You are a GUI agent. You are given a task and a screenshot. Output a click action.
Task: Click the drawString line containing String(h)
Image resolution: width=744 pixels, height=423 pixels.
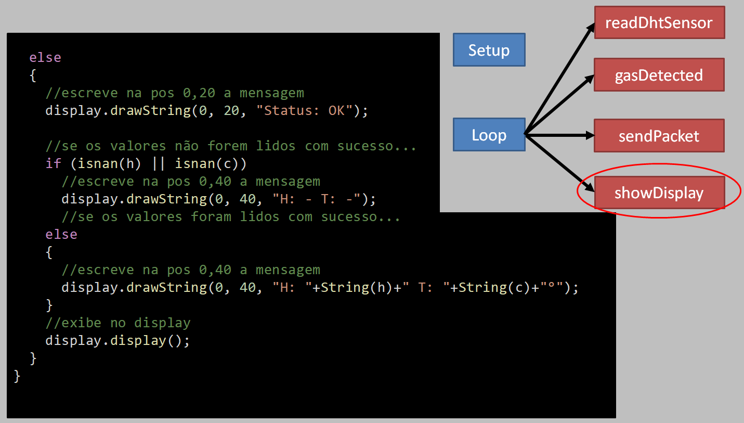[320, 288]
